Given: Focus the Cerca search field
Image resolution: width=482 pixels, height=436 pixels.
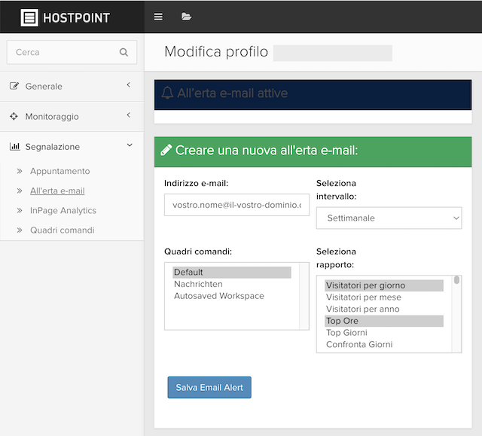Looking at the screenshot, I should pos(72,52).
